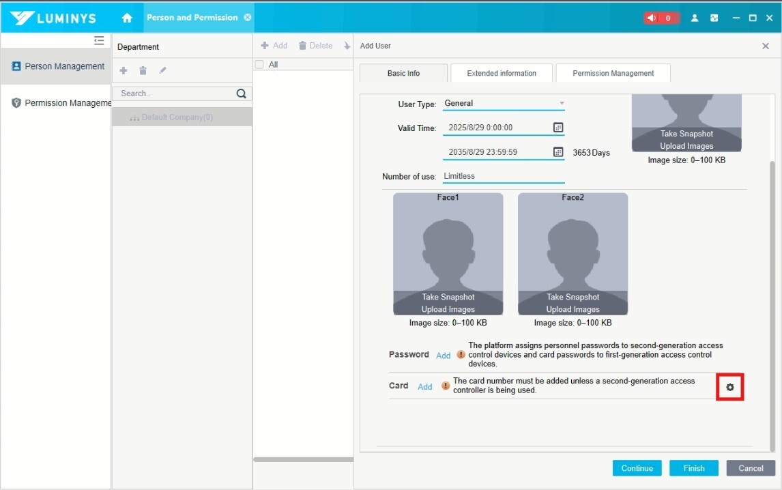Click the user account icon
This screenshot has height=490, width=782.
pos(695,18)
